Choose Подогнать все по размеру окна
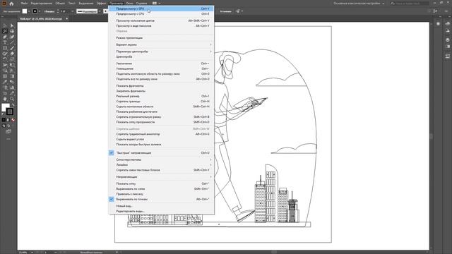 pos(162,79)
